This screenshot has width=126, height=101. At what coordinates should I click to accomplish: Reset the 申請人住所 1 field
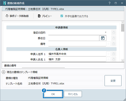114,54
